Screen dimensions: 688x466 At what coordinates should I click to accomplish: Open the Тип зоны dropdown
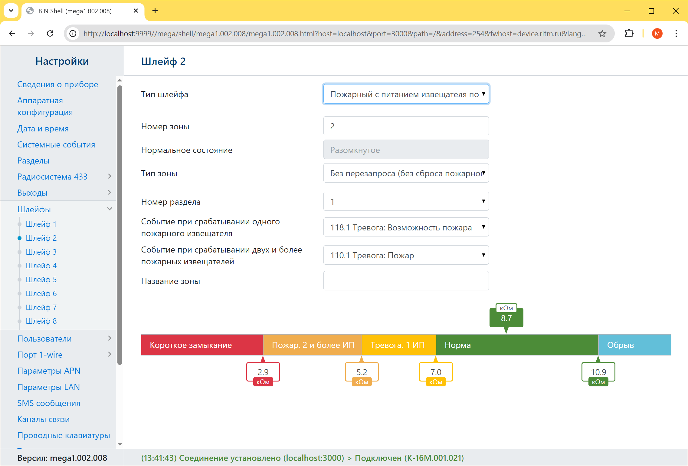(x=406, y=173)
